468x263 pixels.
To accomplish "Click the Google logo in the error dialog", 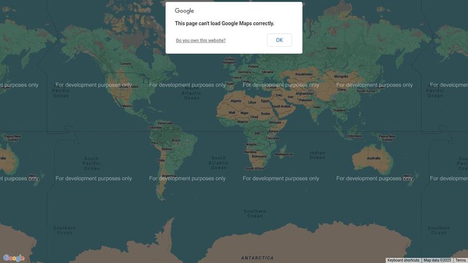I will [184, 11].
